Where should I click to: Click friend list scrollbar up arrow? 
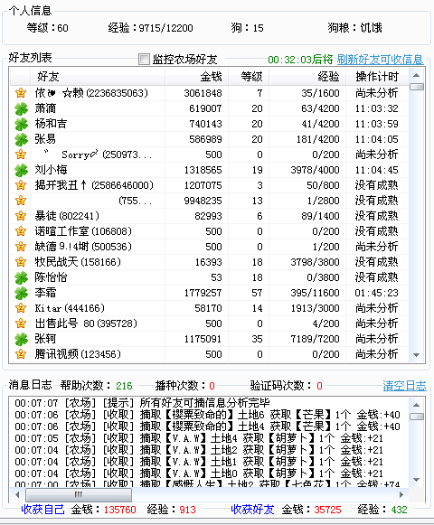417,75
